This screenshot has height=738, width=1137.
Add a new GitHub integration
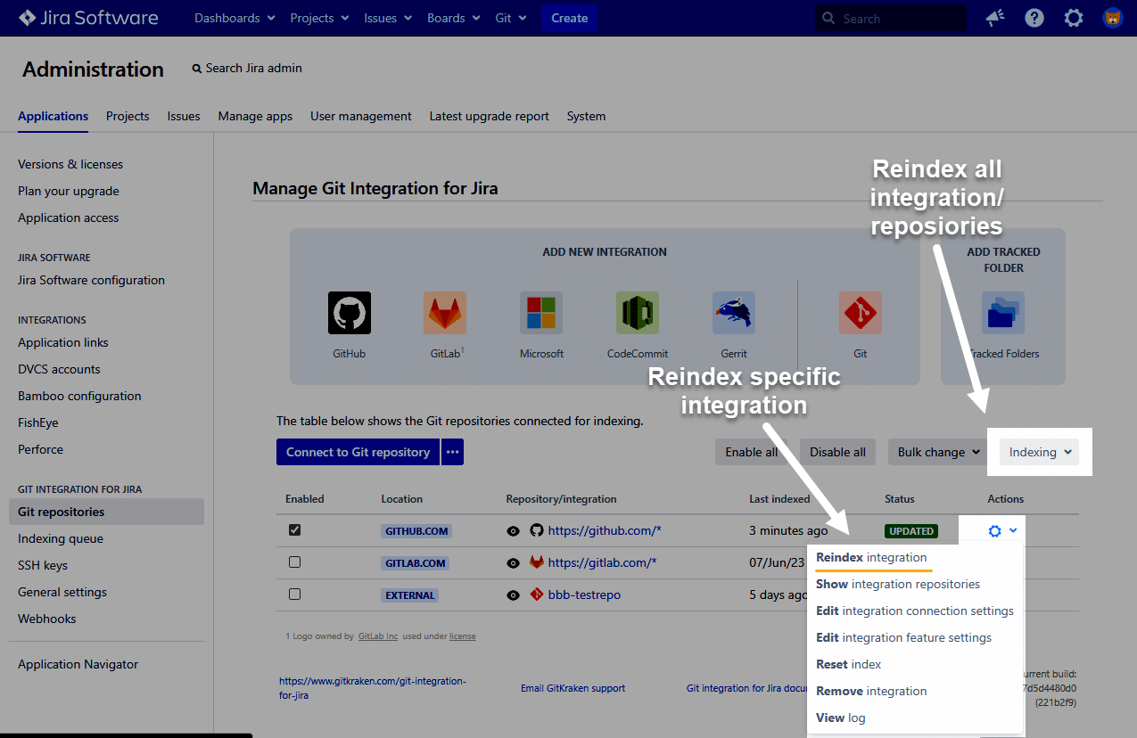click(349, 314)
